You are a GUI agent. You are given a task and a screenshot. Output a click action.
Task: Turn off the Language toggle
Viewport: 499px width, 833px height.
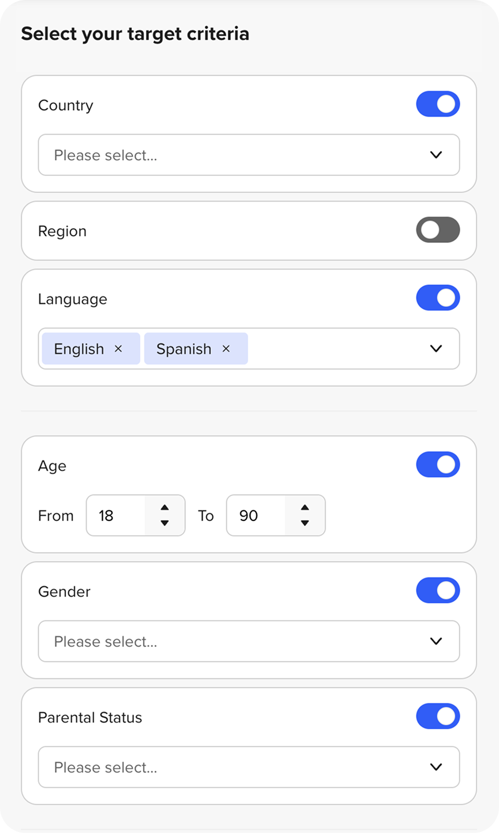438,298
